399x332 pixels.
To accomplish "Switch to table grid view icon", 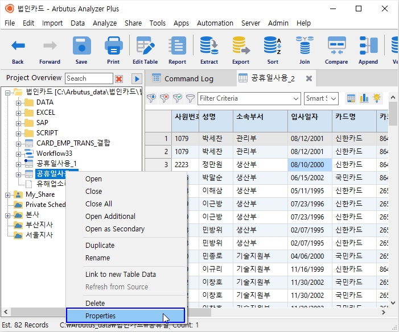I will click(351, 98).
